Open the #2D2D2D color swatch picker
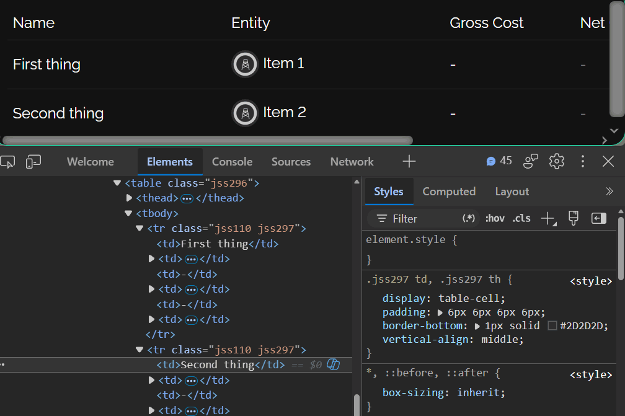Screen dimensions: 625x416 (552, 326)
